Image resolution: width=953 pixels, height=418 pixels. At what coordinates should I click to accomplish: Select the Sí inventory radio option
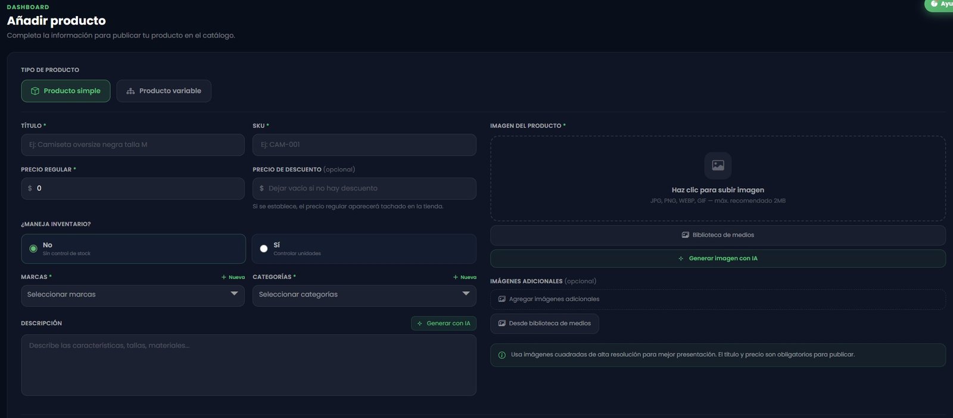click(x=264, y=249)
